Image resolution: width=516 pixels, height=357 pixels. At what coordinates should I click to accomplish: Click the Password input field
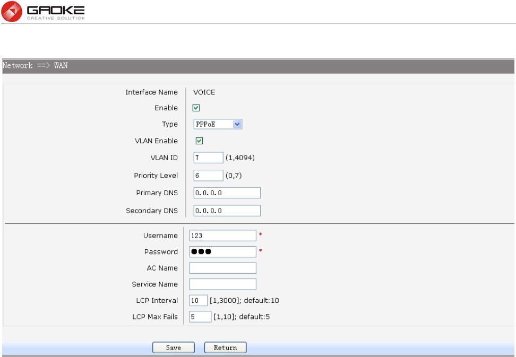223,251
